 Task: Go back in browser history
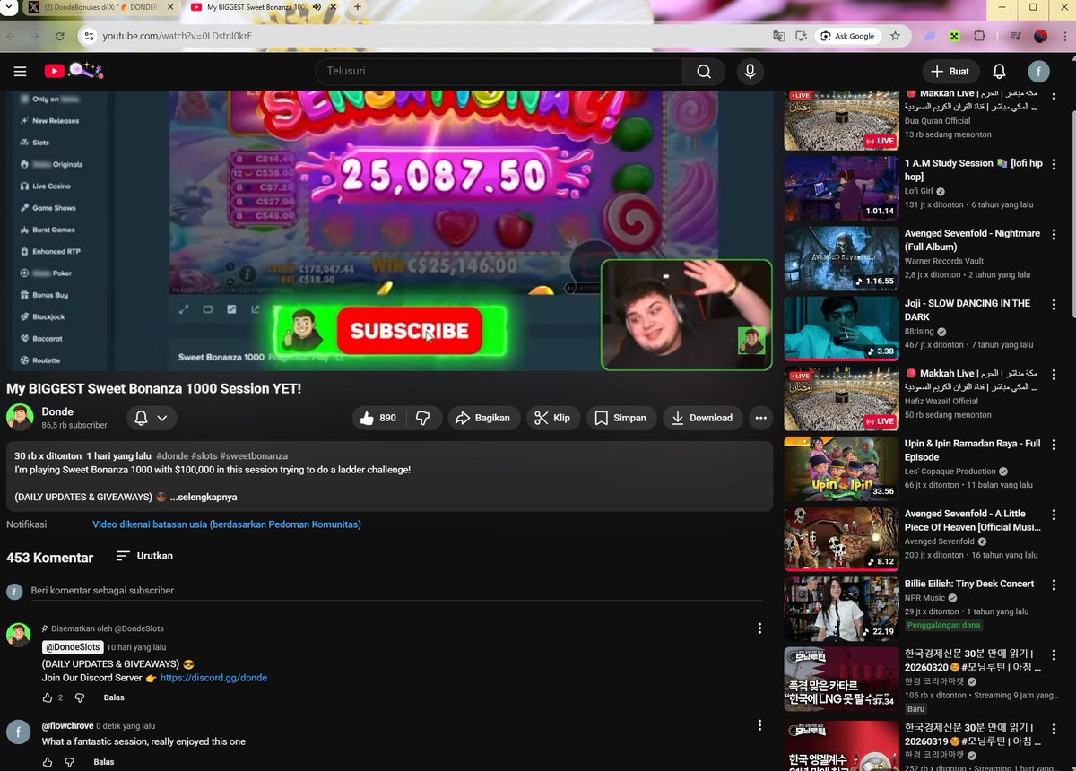(10, 36)
